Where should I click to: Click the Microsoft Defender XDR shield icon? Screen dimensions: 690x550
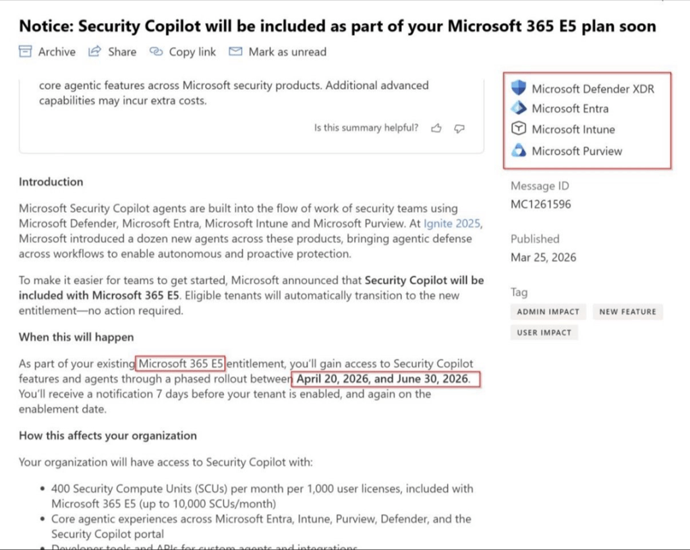pyautogui.click(x=519, y=88)
